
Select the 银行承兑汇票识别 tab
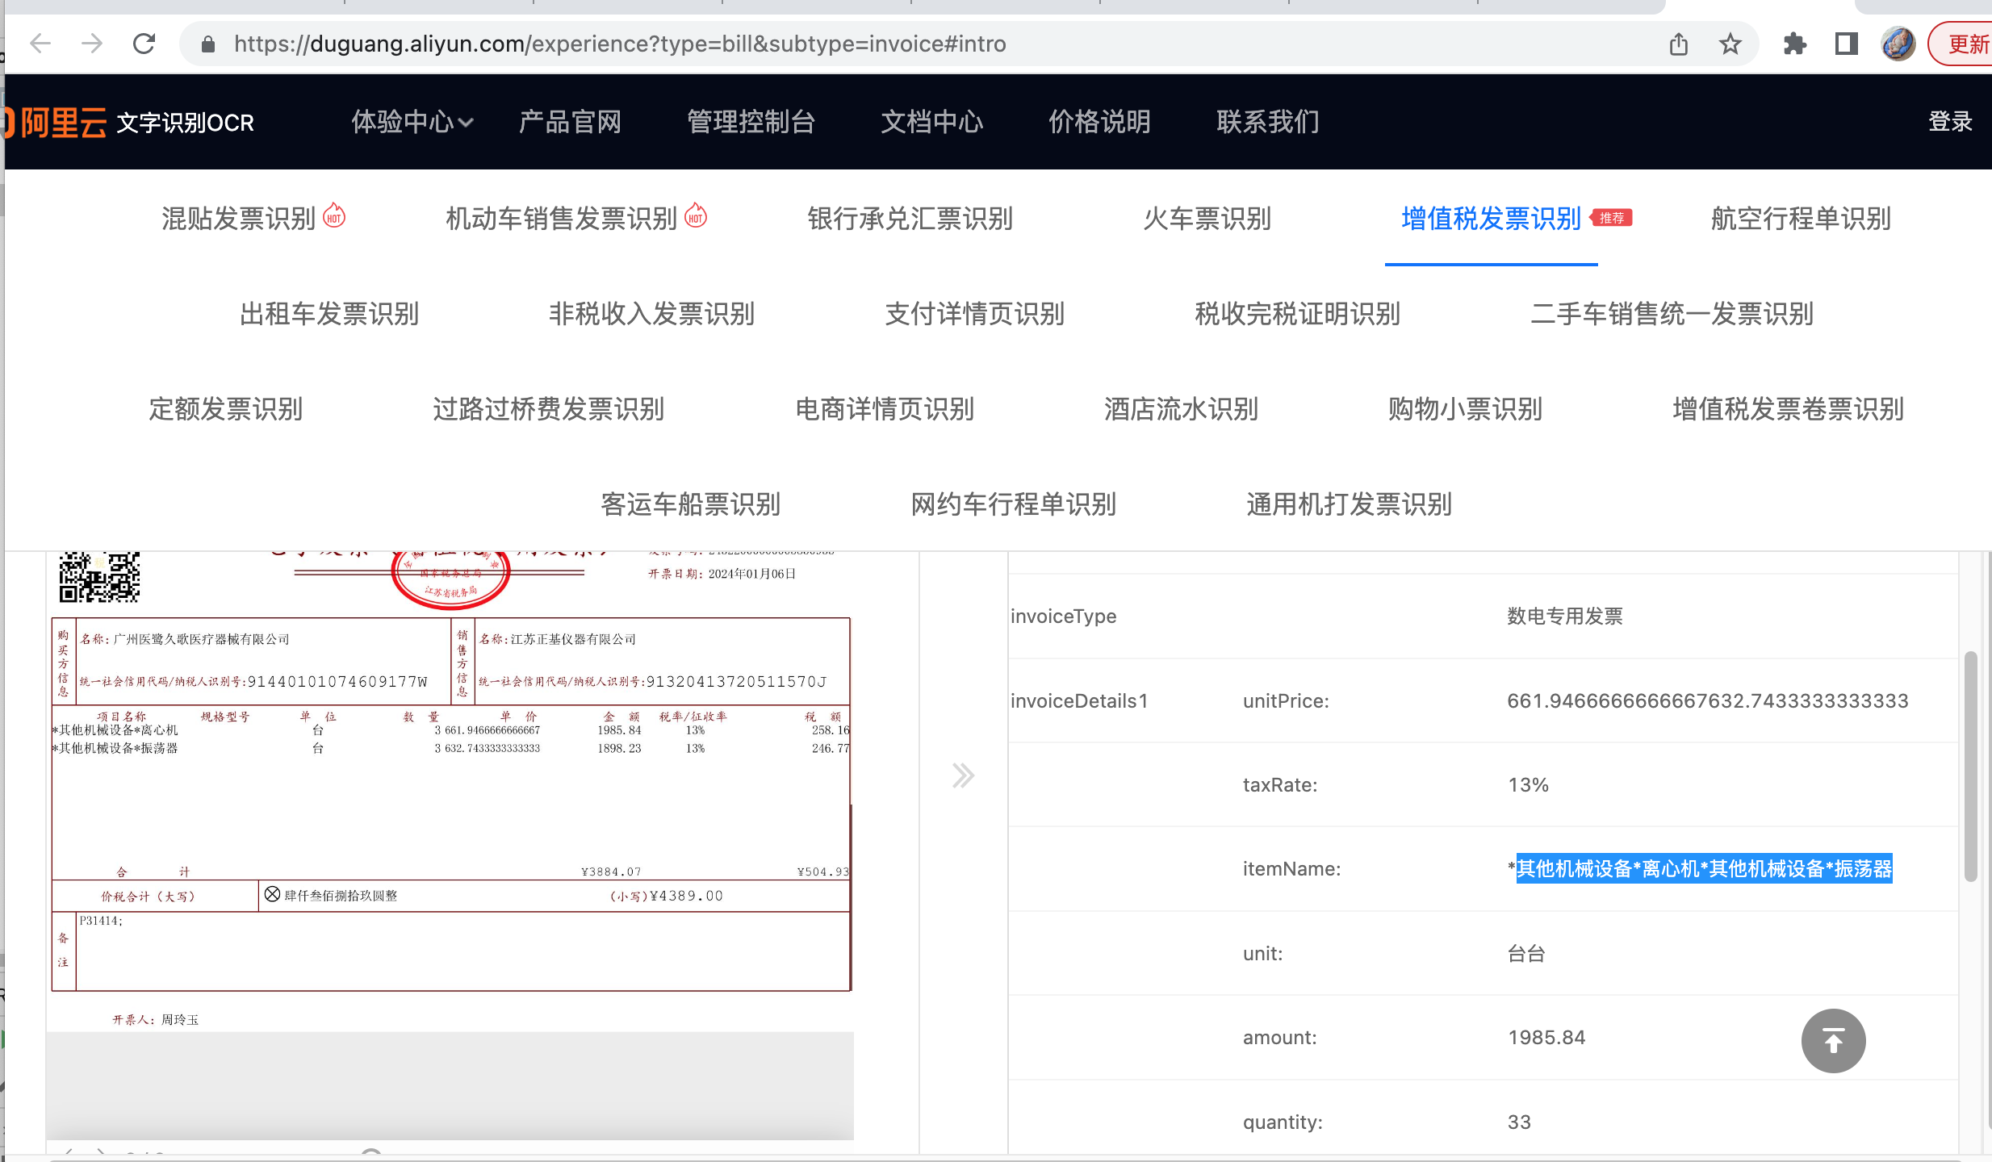point(910,219)
